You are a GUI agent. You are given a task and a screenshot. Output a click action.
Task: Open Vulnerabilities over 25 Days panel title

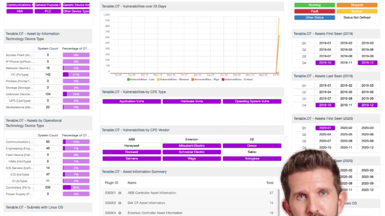134,6
